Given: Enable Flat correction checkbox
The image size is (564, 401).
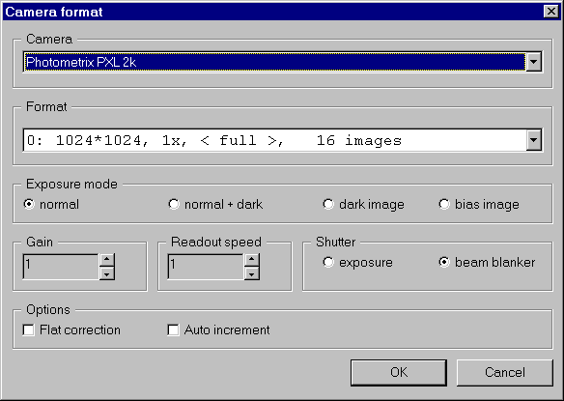Looking at the screenshot, I should point(29,329).
